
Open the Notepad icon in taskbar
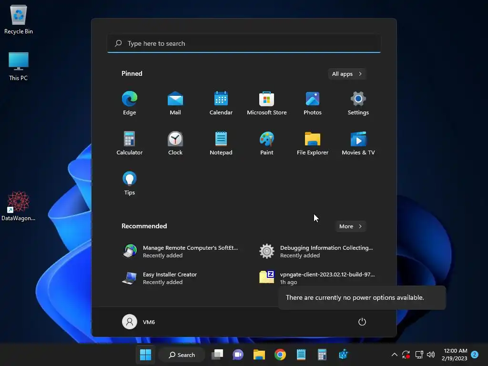301,355
